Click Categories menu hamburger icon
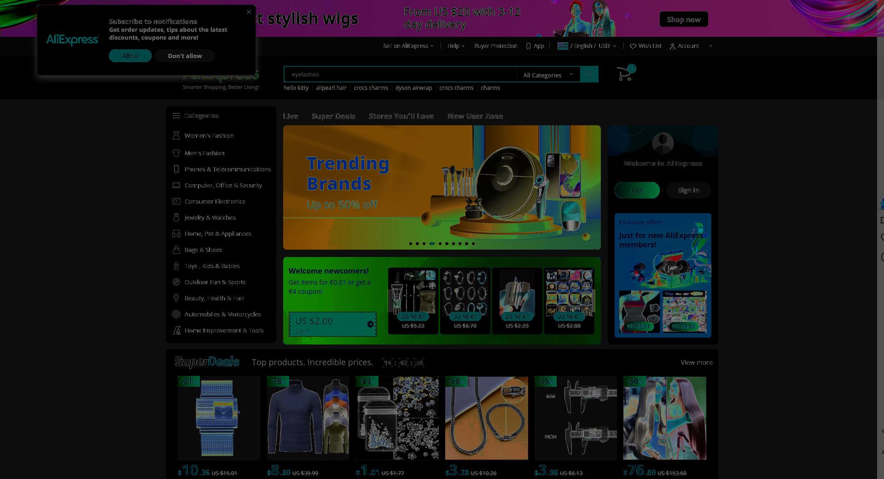Image resolution: width=884 pixels, height=479 pixels. click(176, 116)
